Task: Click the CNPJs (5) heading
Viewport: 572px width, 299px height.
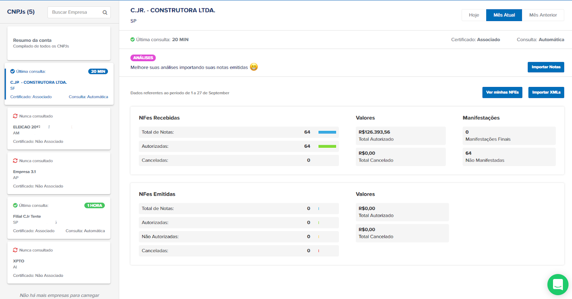Action: coord(21,12)
